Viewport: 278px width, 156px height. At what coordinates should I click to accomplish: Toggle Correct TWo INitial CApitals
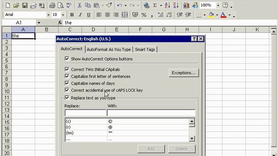point(67,69)
